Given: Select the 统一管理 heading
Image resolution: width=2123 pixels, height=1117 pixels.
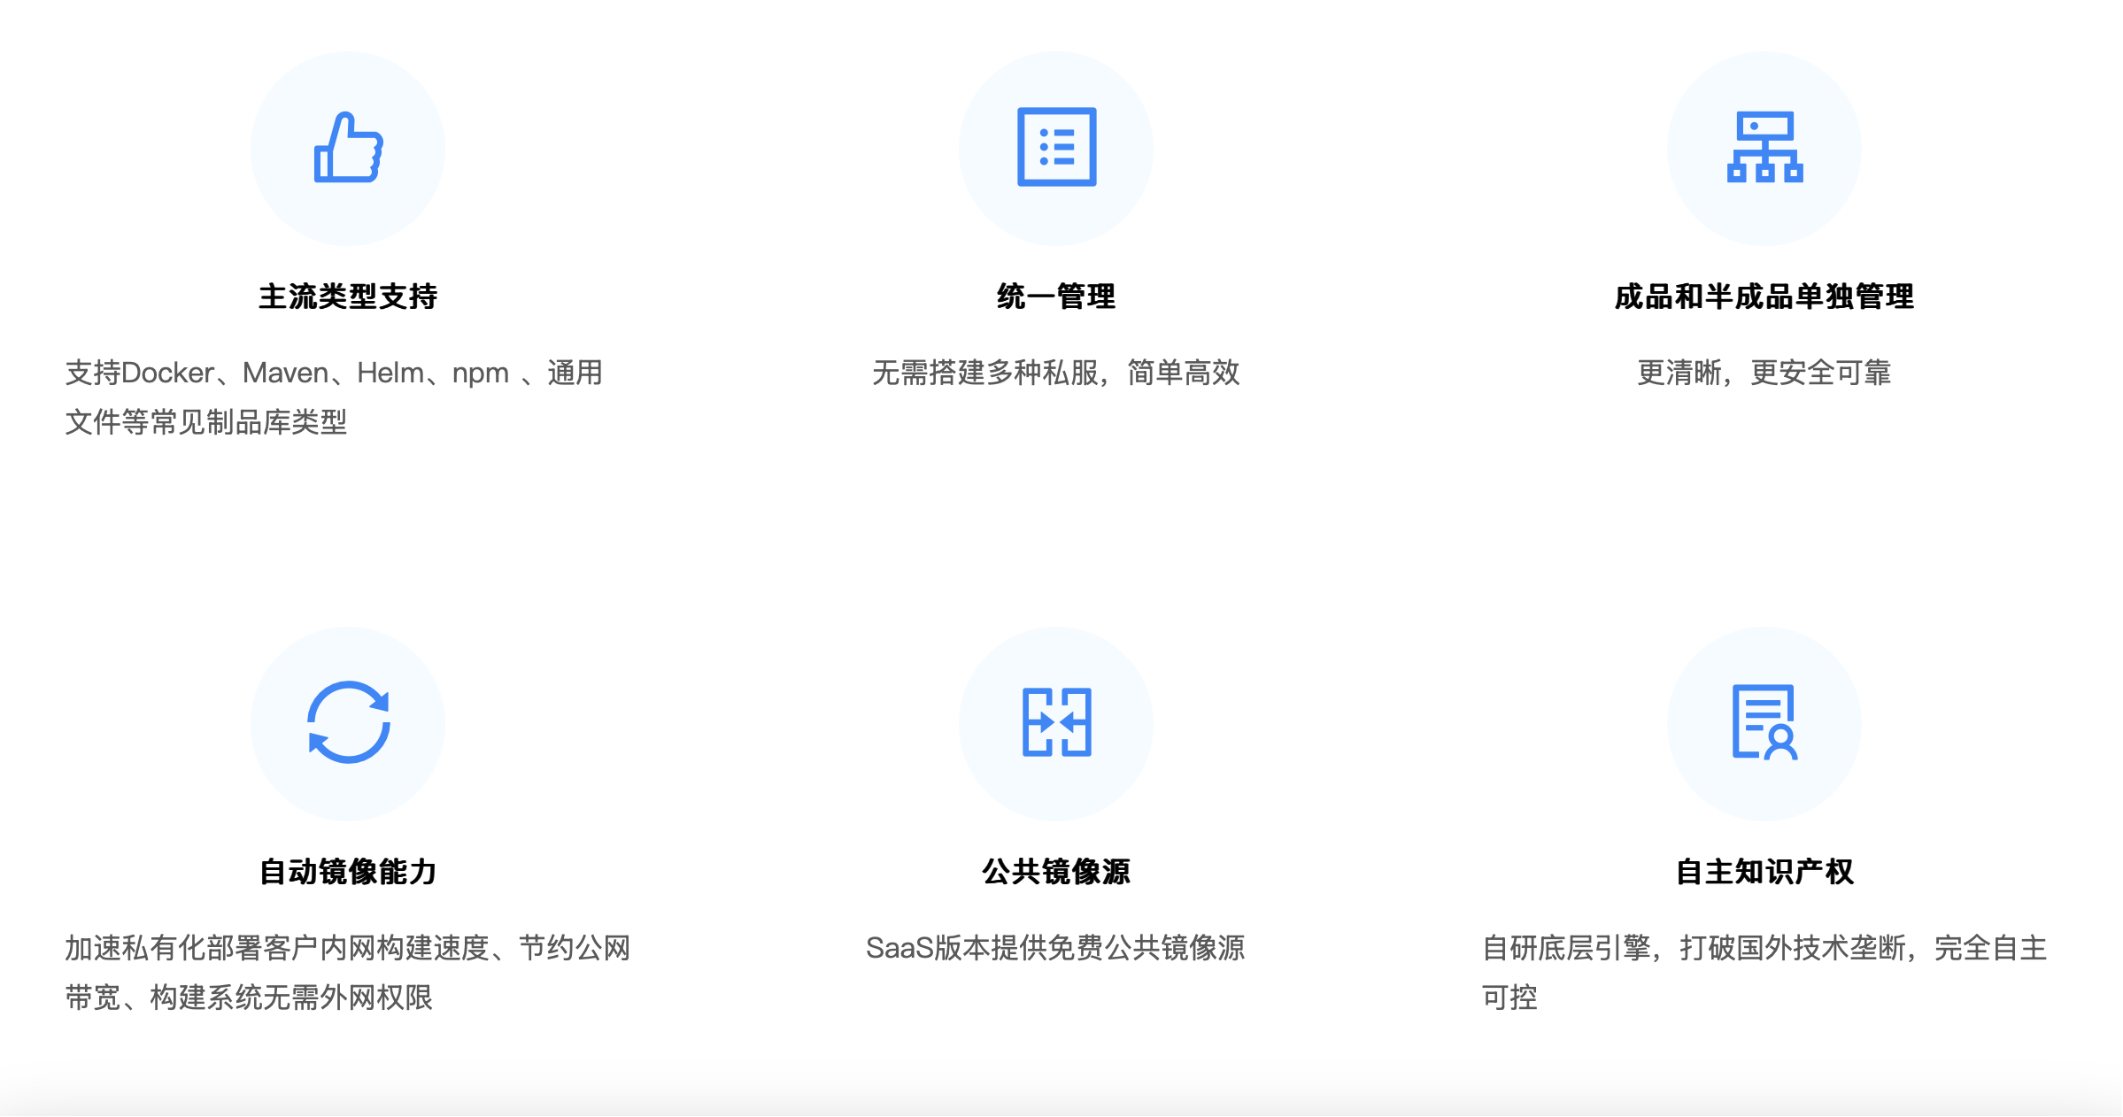Looking at the screenshot, I should pyautogui.click(x=1056, y=297).
